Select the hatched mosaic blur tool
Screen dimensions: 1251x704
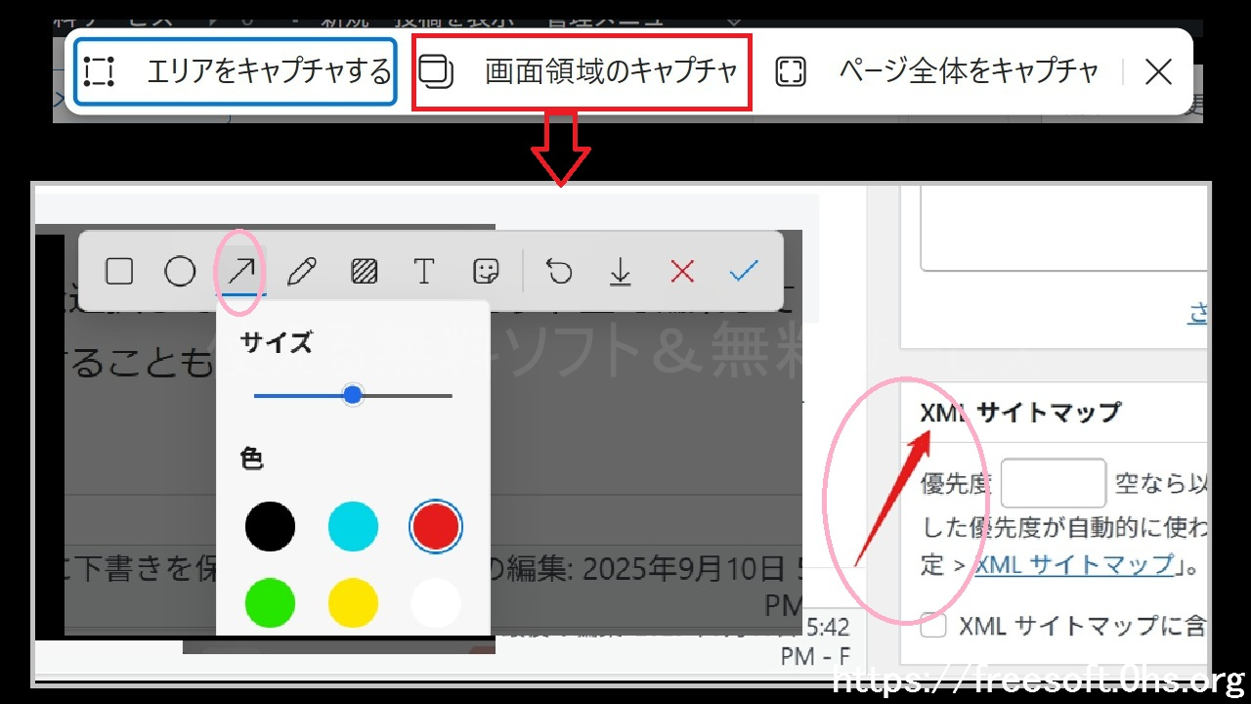coord(364,271)
